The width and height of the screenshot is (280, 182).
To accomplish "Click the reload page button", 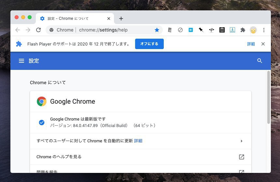I will 38,30.
